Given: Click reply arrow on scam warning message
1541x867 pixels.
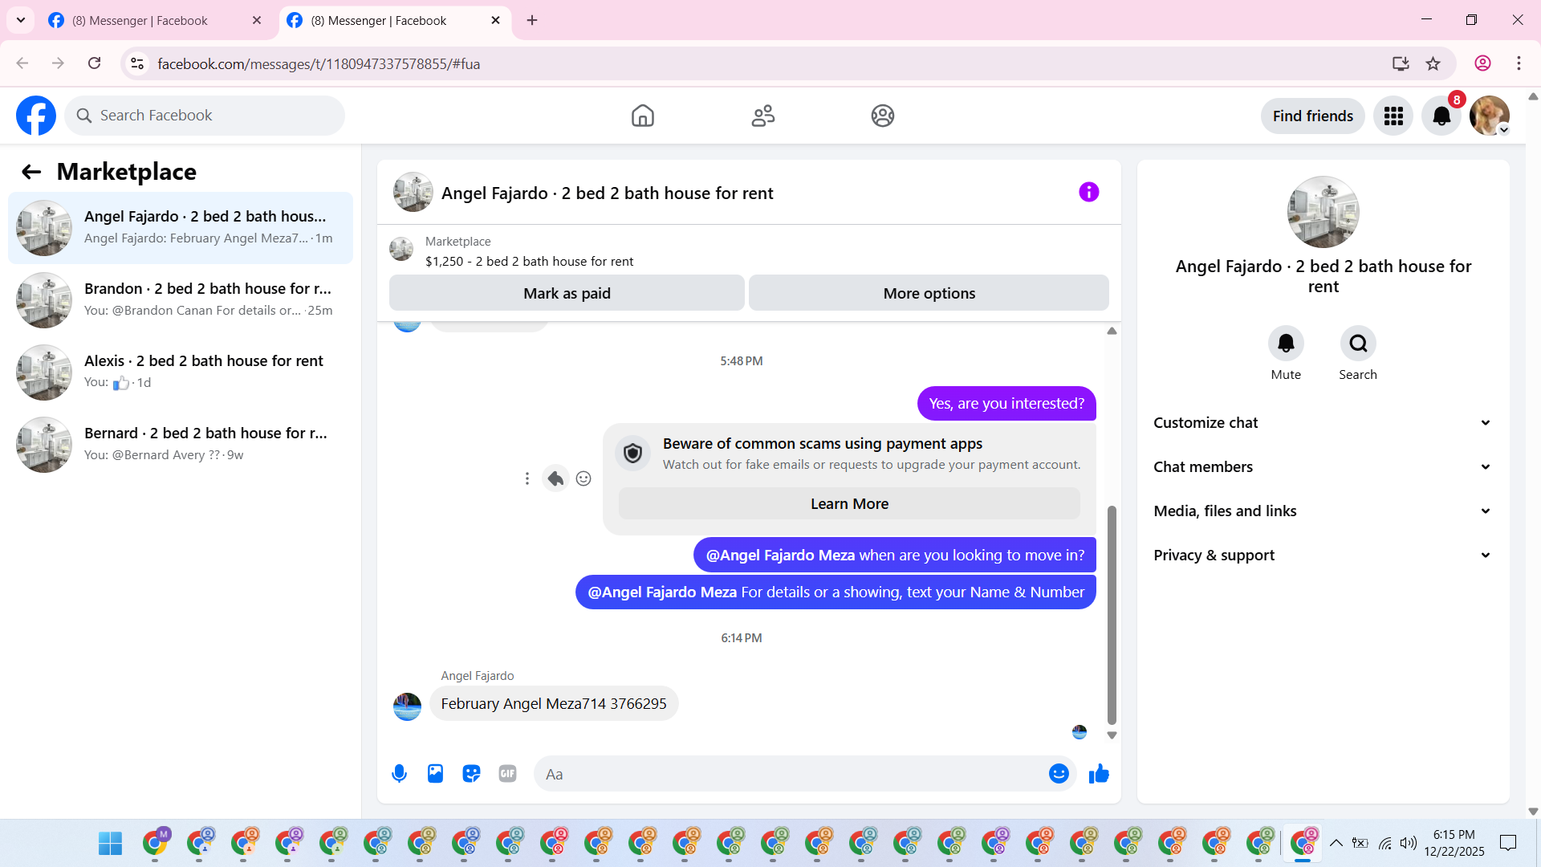Looking at the screenshot, I should pyautogui.click(x=555, y=479).
